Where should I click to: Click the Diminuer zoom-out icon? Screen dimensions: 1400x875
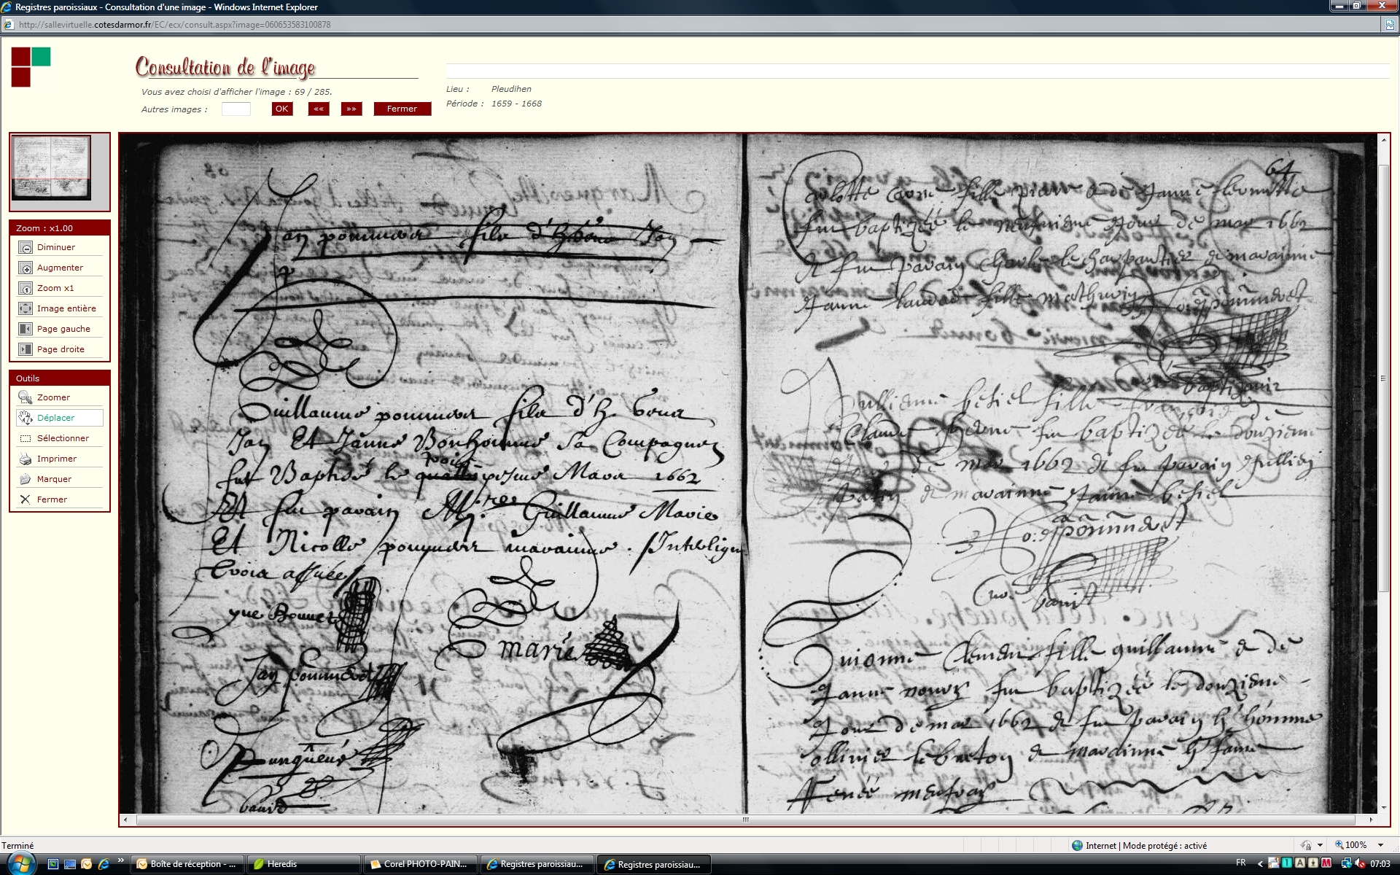(x=26, y=248)
